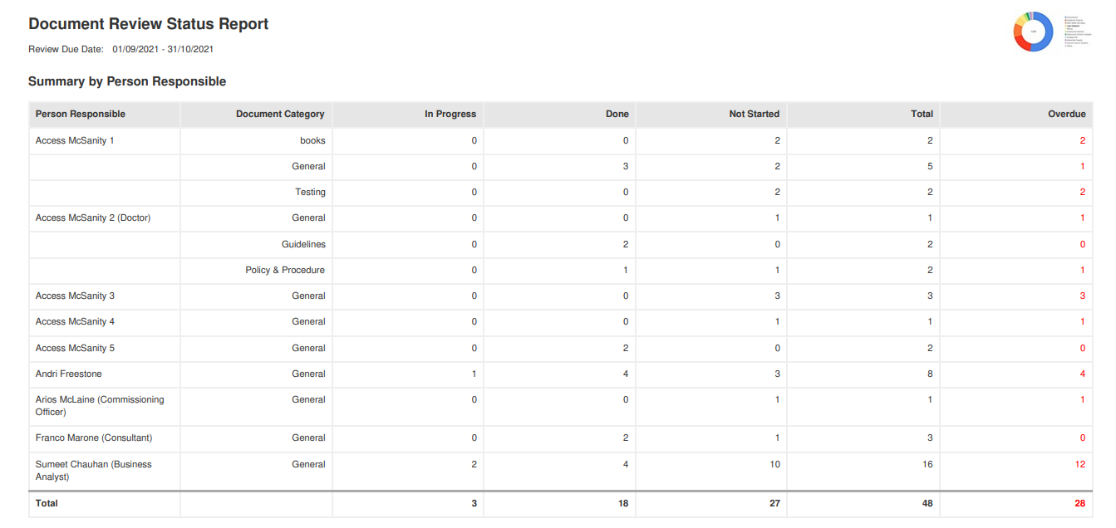Click overdue value 12 in Sumeet's row
Viewport: 1116px width, 528px height.
coord(1080,464)
